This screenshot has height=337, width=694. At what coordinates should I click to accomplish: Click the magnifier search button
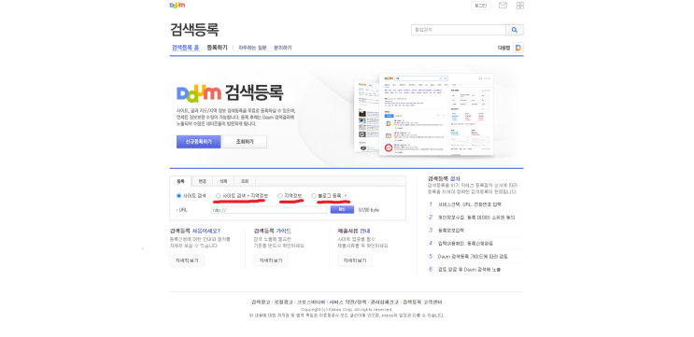click(515, 30)
